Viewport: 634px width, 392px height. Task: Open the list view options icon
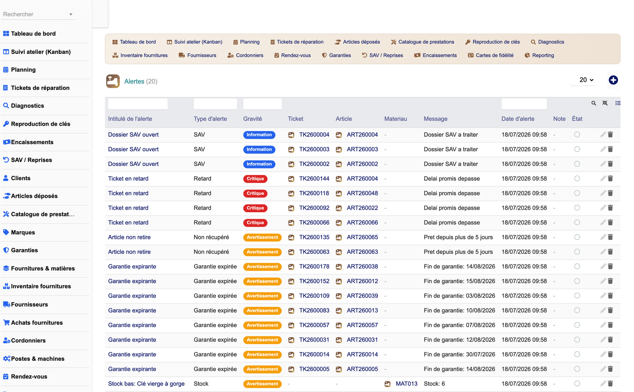(x=618, y=103)
